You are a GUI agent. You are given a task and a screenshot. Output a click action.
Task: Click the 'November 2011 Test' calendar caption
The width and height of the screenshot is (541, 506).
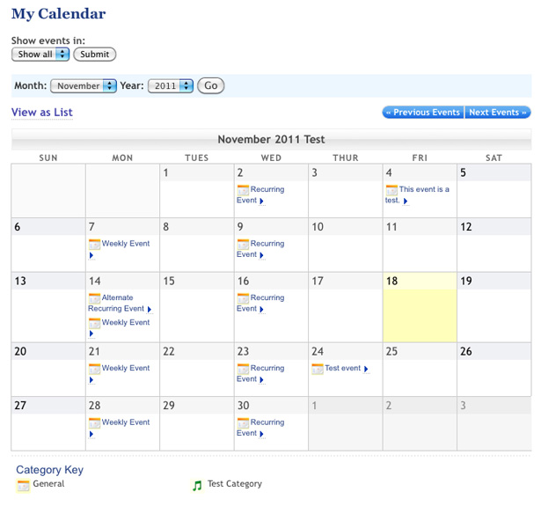pyautogui.click(x=271, y=139)
